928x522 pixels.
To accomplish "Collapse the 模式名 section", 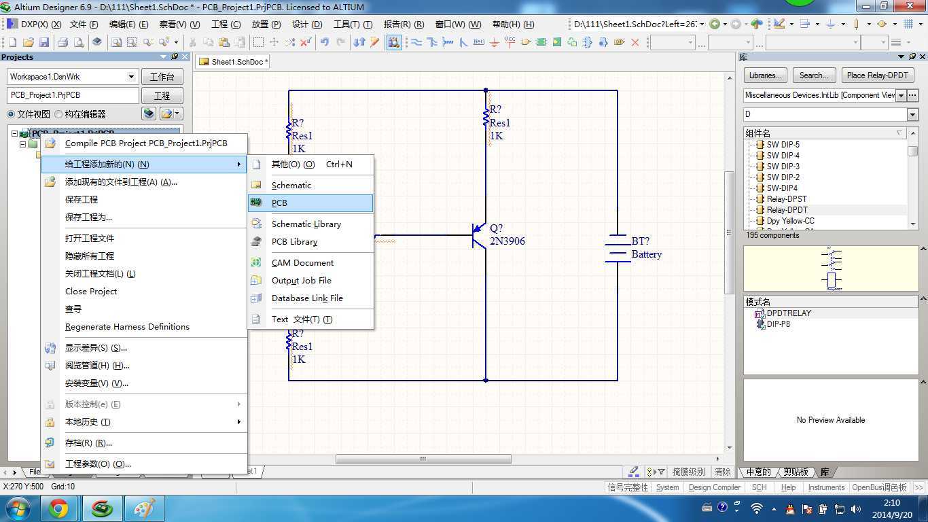I will point(923,299).
